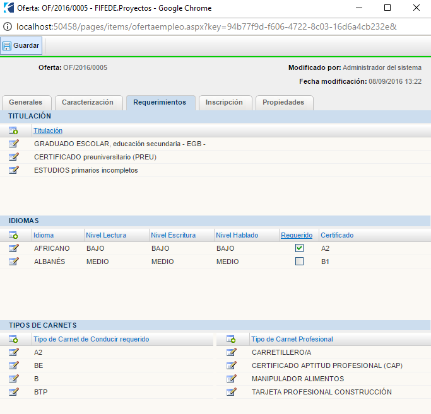
Task: Add new Carnet de Conducir row icon
Action: pyautogui.click(x=13, y=339)
